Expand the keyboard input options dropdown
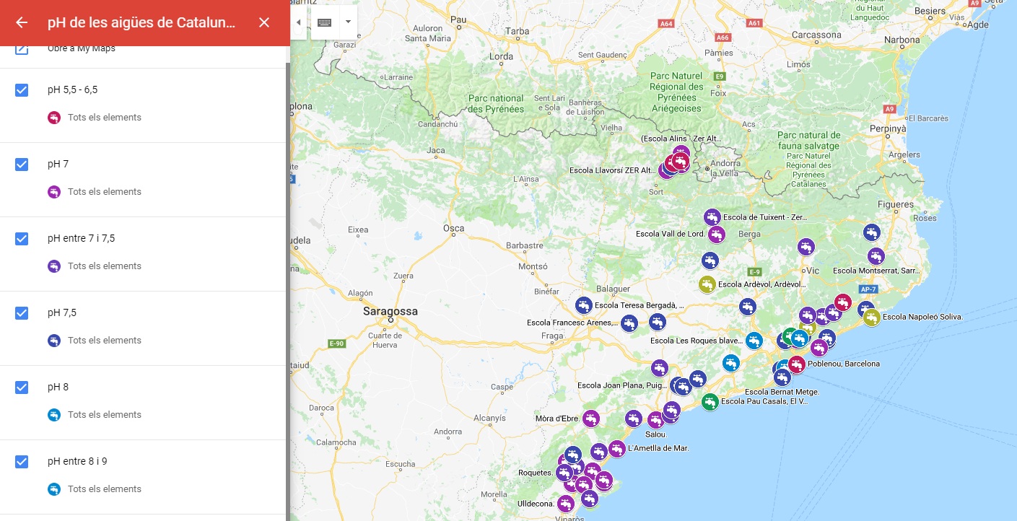 point(348,22)
